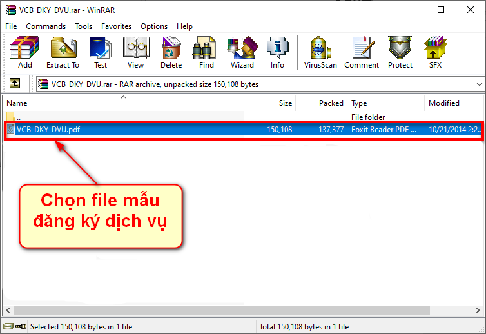Click the 137,377 packed value
The height and width of the screenshot is (334, 486).
(331, 130)
